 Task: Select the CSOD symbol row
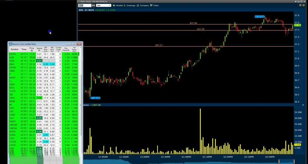pos(44,145)
